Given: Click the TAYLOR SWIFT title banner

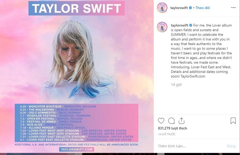Looking at the screenshot, I should [76, 8].
